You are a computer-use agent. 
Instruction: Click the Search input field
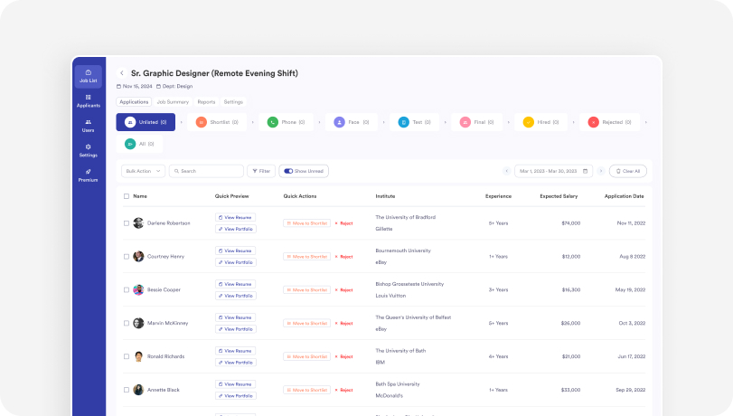(x=206, y=171)
